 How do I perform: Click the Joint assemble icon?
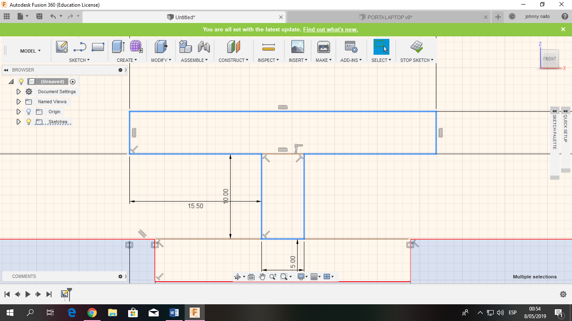(x=204, y=47)
